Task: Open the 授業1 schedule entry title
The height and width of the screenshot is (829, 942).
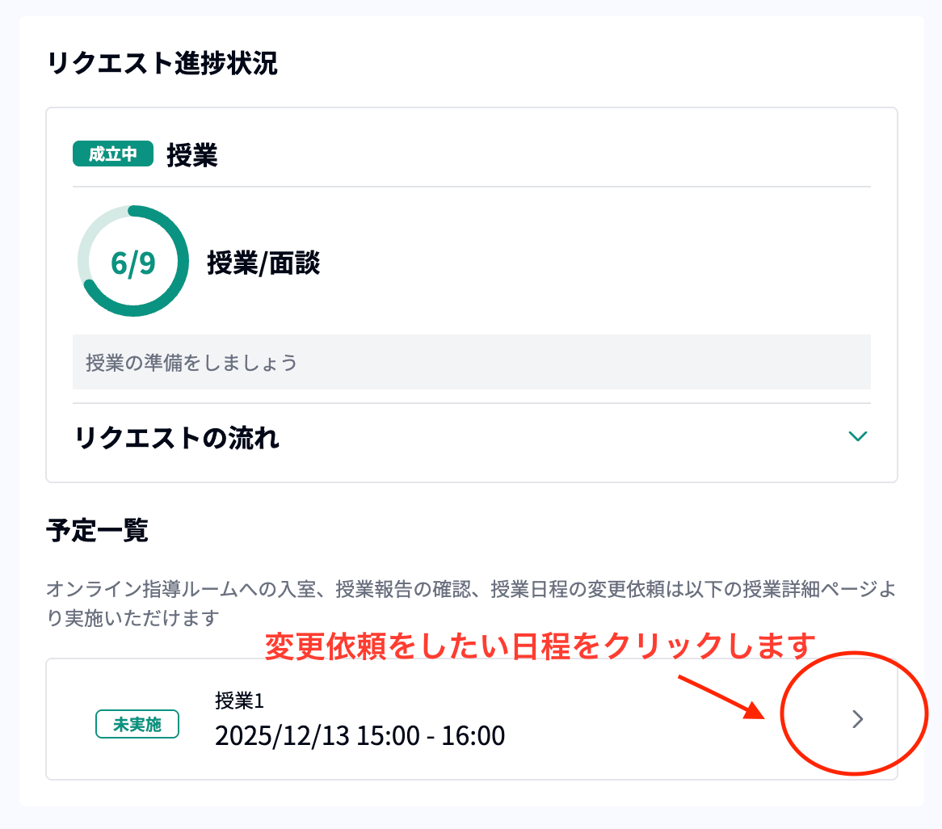Action: [239, 700]
